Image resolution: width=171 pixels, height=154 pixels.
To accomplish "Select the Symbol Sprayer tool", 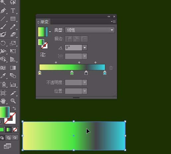I will pos(3,85).
